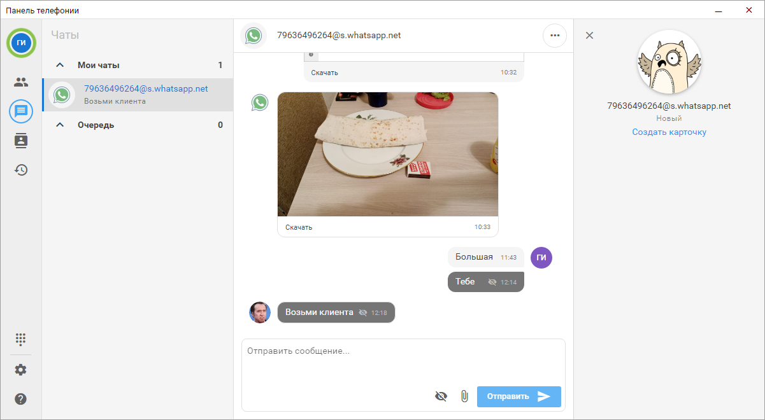This screenshot has height=420, width=765.
Task: Toggle hidden message mode in the input field
Action: 441,396
